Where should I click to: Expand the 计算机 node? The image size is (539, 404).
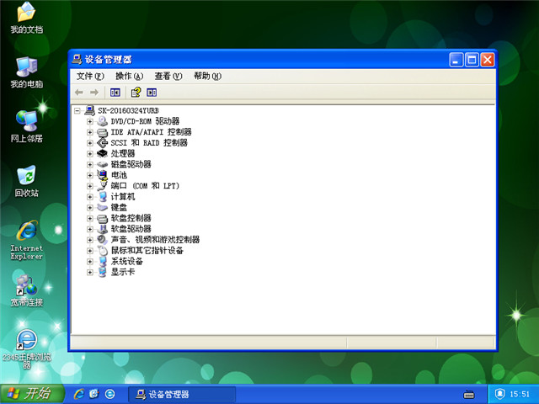(x=90, y=197)
